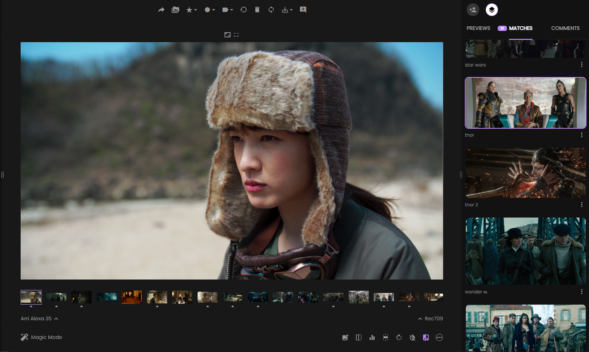Screen dimensions: 589x352
Task: Open the star rating dropdown
Action: point(191,10)
